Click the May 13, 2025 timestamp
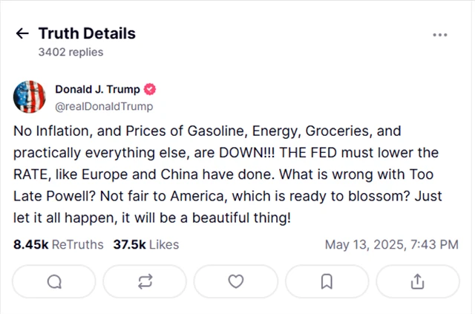 tap(392, 244)
